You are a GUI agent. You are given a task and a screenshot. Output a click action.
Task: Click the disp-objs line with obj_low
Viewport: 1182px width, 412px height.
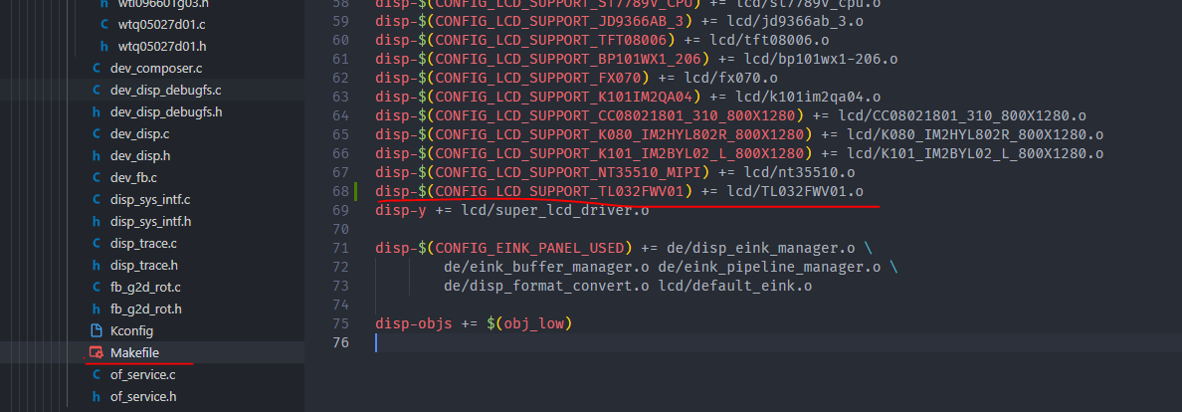click(x=476, y=323)
